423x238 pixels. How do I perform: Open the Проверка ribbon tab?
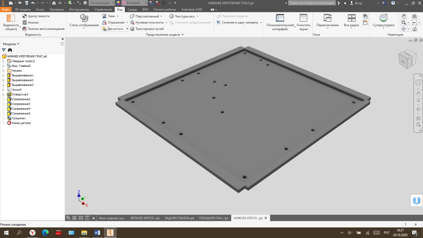coord(57,10)
